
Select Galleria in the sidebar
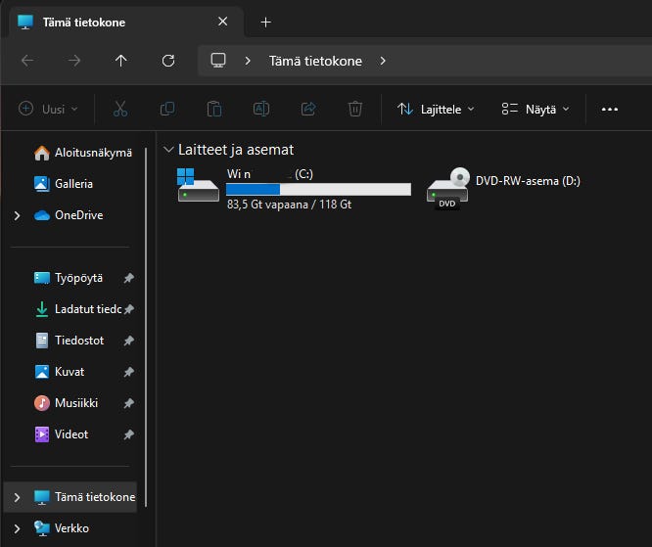73,184
